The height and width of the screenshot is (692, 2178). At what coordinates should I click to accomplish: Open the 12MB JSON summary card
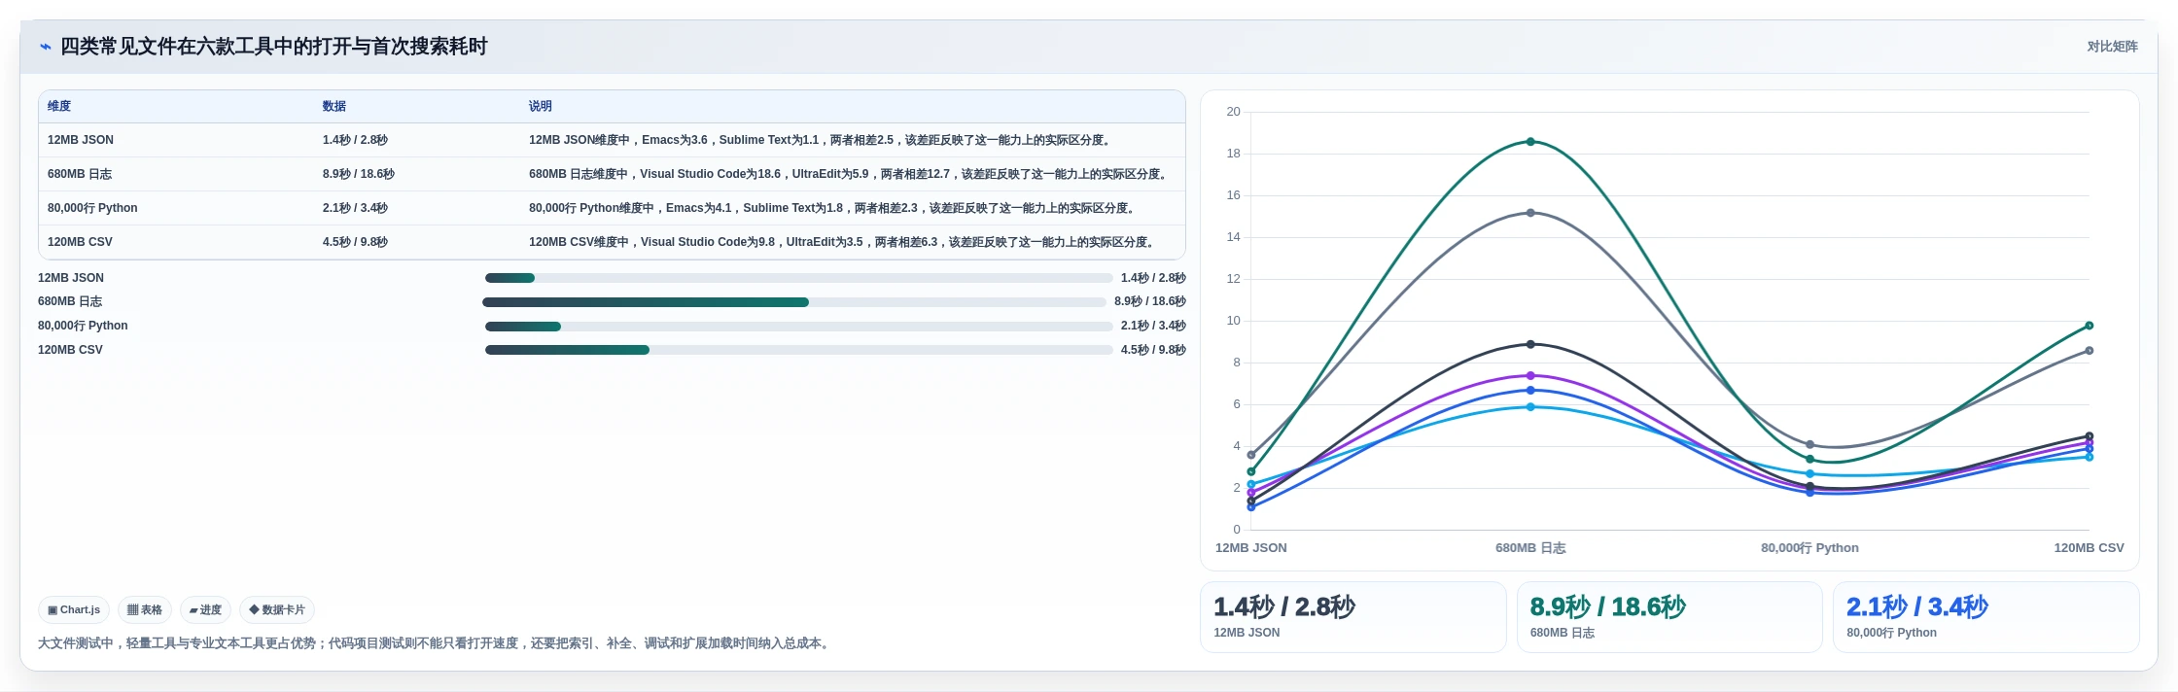(x=1352, y=617)
